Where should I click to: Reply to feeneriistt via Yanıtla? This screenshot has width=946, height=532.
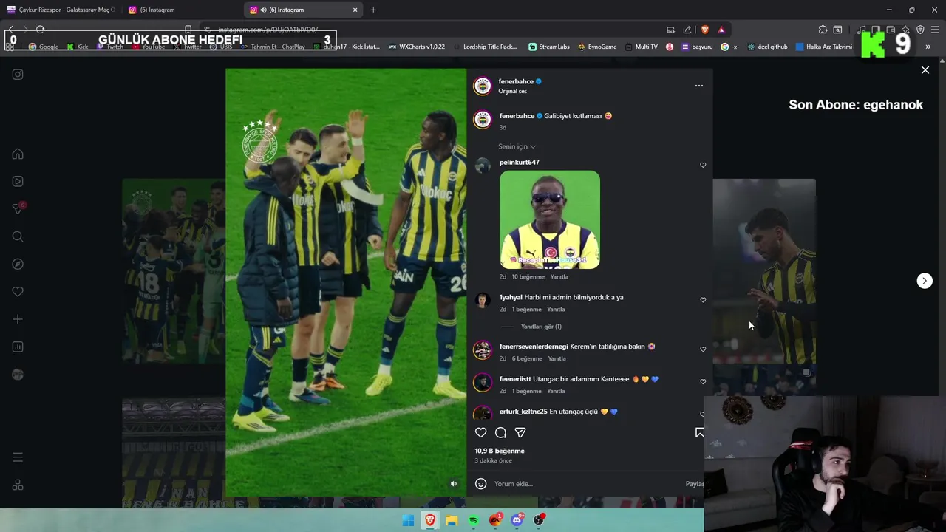point(556,391)
